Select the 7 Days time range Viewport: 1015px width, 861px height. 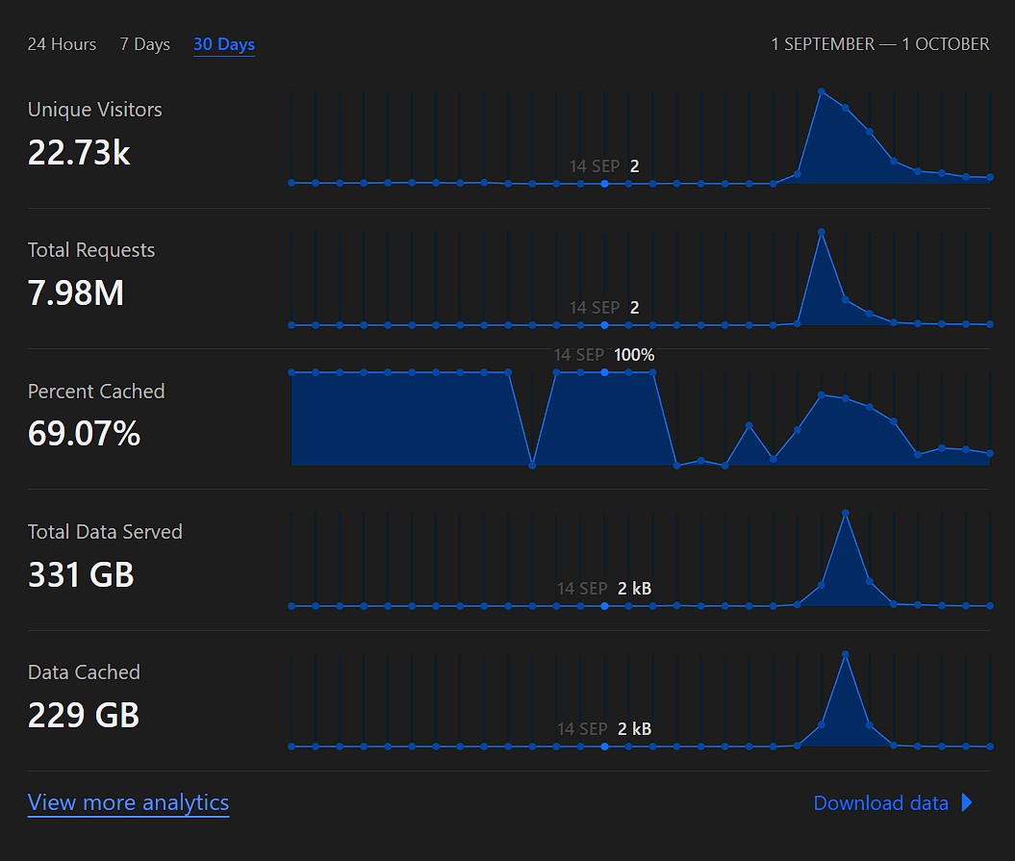pos(144,44)
